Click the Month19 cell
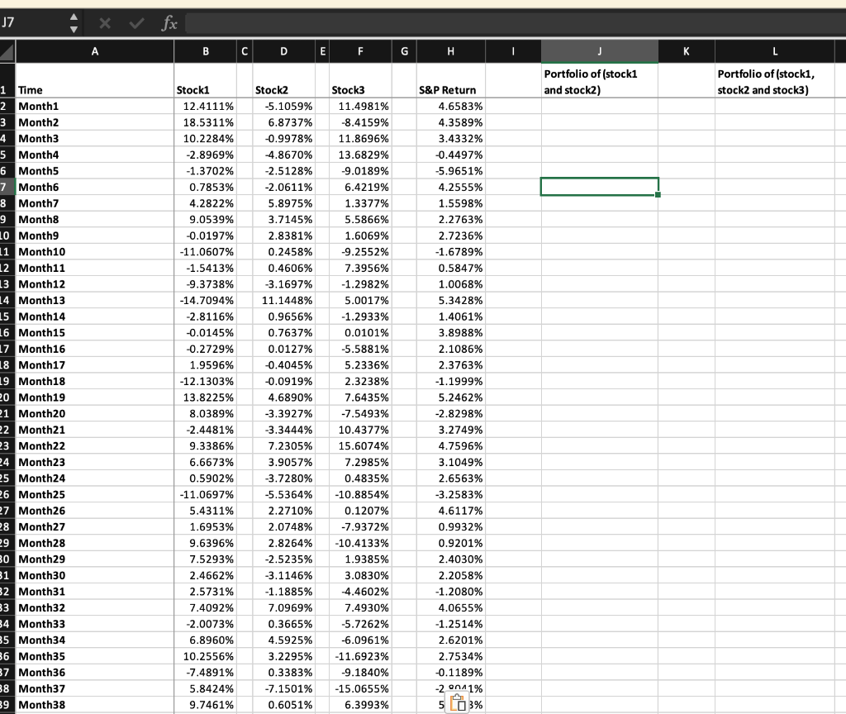846x714 pixels. tap(95, 397)
